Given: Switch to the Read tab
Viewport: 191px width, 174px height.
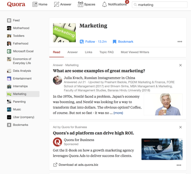Looking at the screenshot, I should pos(57,52).
